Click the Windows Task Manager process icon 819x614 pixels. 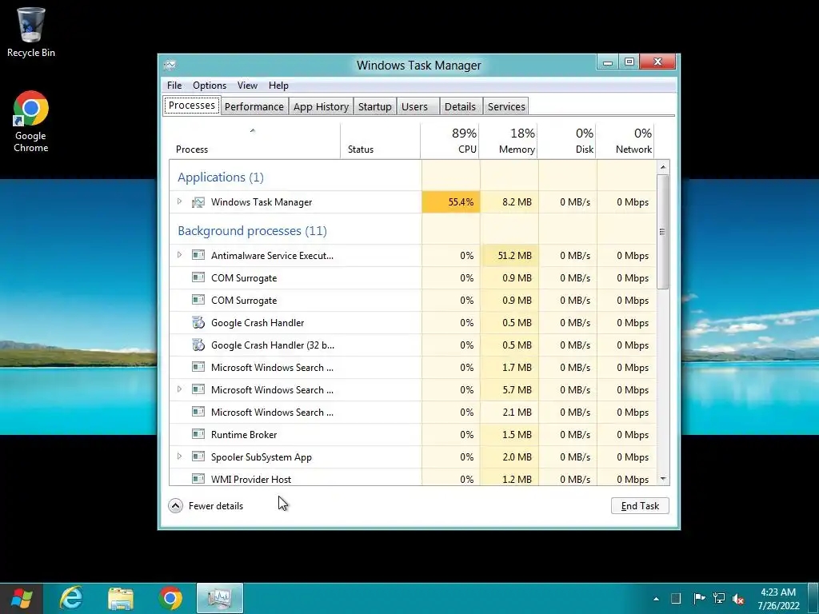pyautogui.click(x=198, y=202)
